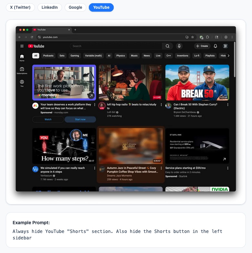Filter by the Lo-fi chip
Viewport: 252px width, 253px height.
(197, 56)
